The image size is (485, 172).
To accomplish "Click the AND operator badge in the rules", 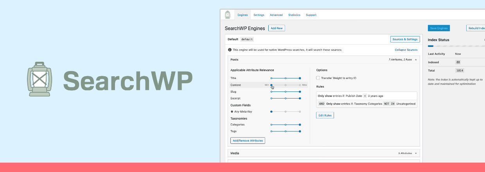I will [x=322, y=104].
